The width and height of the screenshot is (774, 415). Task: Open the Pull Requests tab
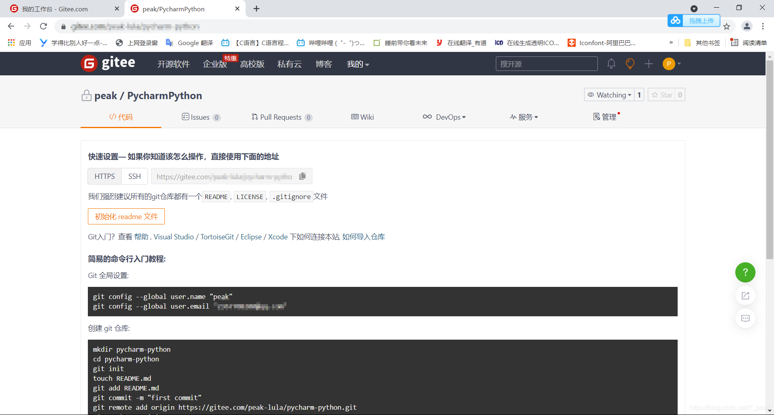coord(282,117)
